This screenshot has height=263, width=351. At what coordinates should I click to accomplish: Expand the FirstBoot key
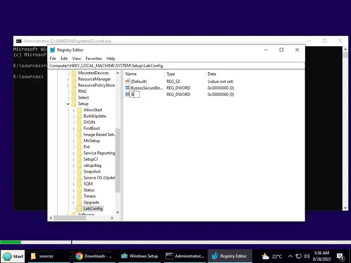coord(74,129)
